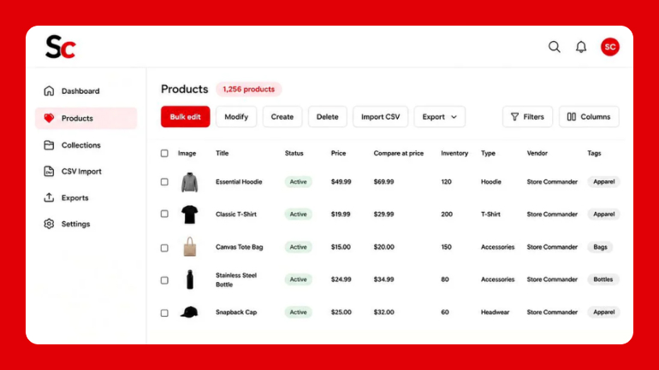Image resolution: width=659 pixels, height=370 pixels.
Task: Click the Title column header
Action: [222, 153]
